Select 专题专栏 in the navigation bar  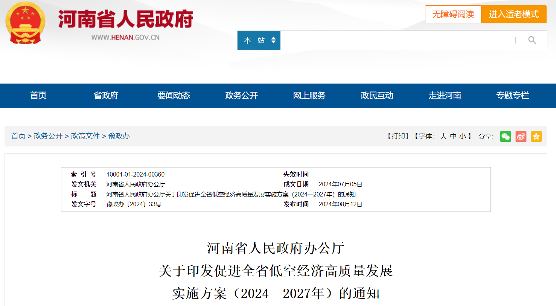512,96
